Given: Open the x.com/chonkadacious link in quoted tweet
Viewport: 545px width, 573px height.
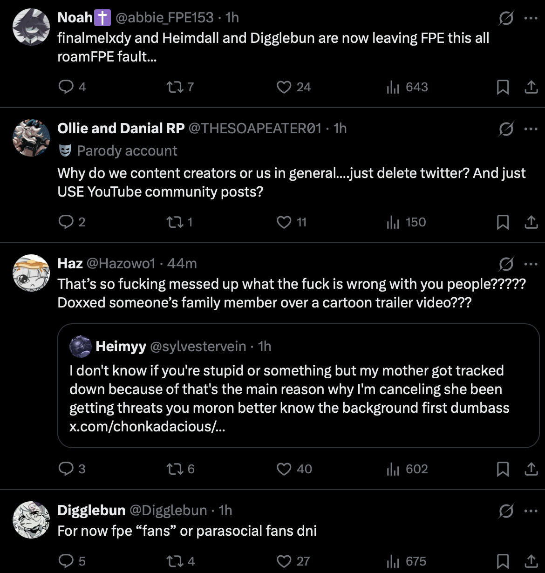Looking at the screenshot, I should [147, 426].
